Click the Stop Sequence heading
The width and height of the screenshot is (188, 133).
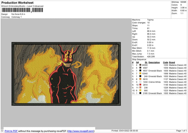pyautogui.click(x=139, y=59)
